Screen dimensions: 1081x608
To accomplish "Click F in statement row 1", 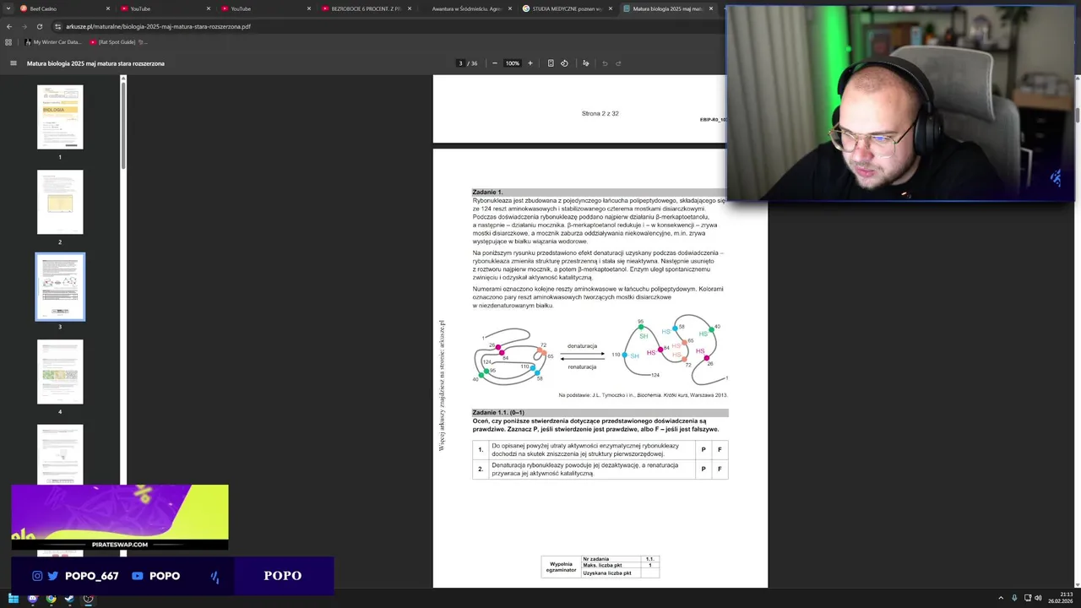I will pyautogui.click(x=720, y=450).
